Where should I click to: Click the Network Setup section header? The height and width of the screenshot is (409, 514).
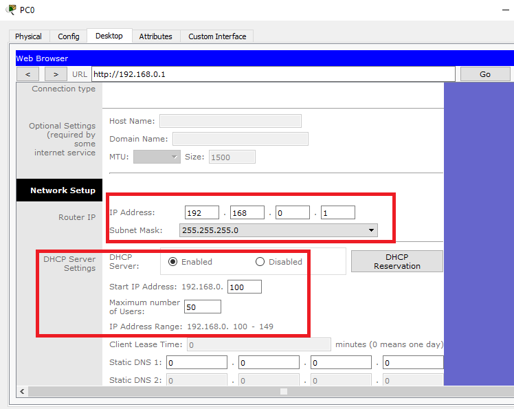(59, 190)
